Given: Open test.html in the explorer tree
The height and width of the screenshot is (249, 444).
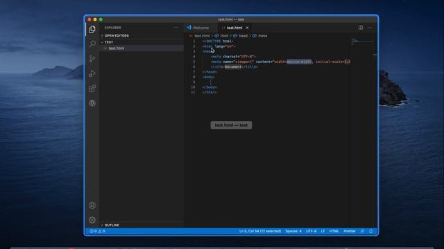Looking at the screenshot, I should [142, 48].
